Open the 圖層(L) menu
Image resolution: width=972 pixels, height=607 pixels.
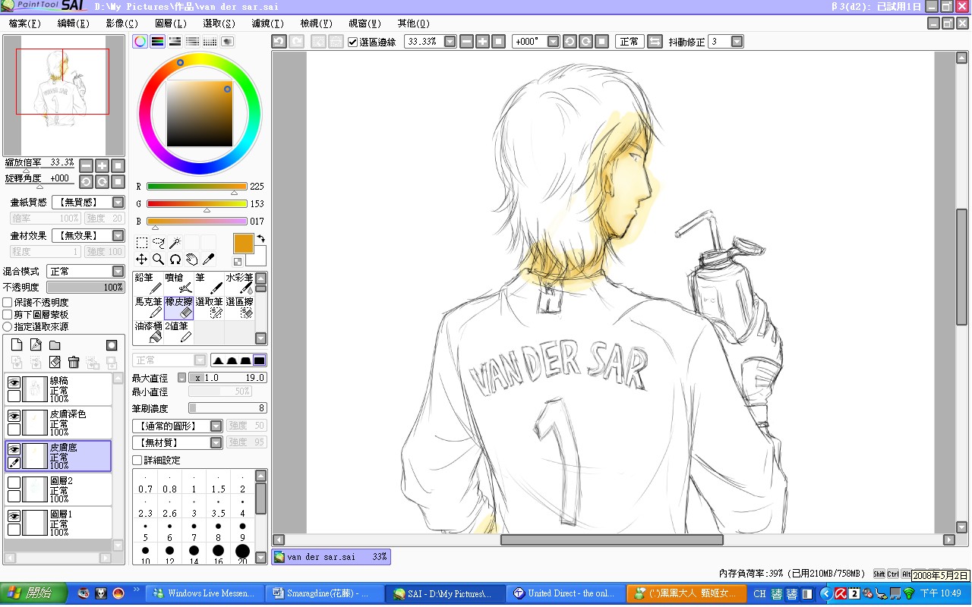click(x=170, y=24)
